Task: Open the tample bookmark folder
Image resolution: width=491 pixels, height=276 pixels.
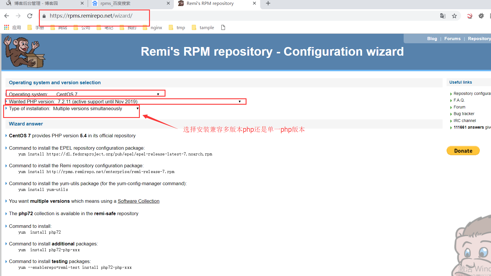Action: click(203, 27)
